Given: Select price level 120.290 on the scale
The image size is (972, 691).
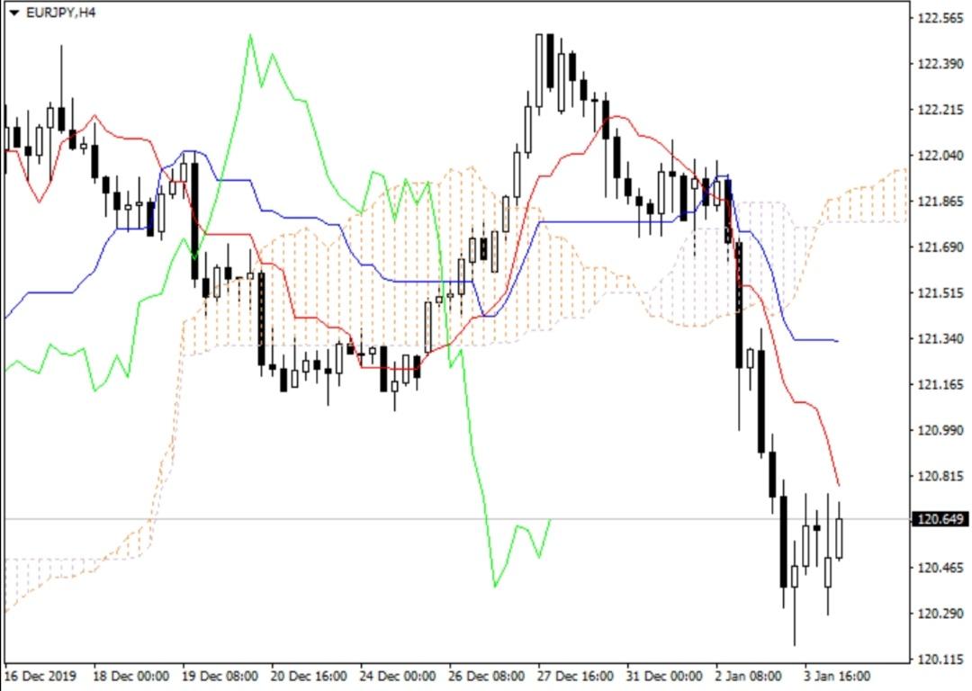Looking at the screenshot, I should pos(940,614).
